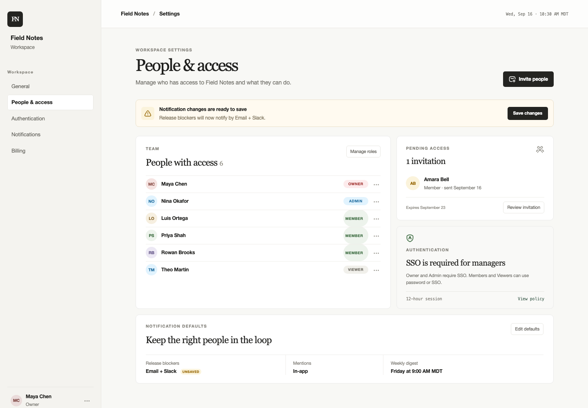Click the Invite people button

point(528,79)
